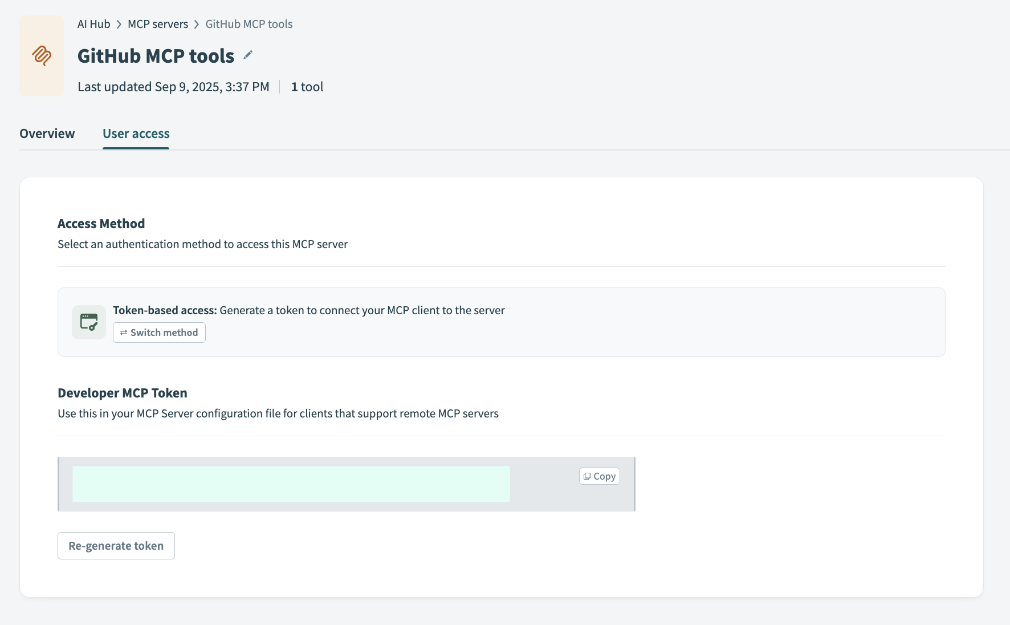Copy the Developer MCP Token
Viewport: 1010px width, 625px height.
point(599,476)
